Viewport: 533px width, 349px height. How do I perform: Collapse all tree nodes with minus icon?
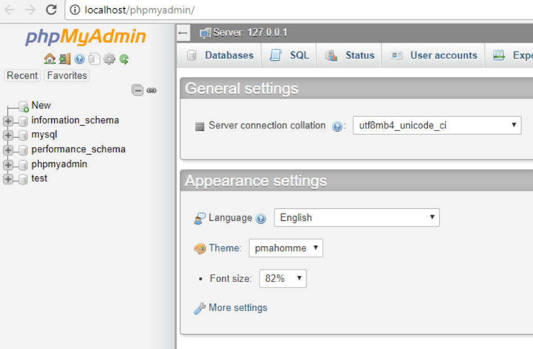click(x=139, y=90)
